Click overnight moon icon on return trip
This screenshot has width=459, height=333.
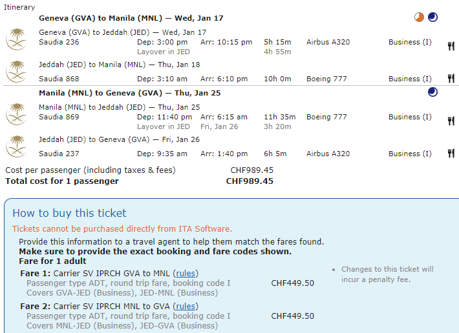coord(432,93)
